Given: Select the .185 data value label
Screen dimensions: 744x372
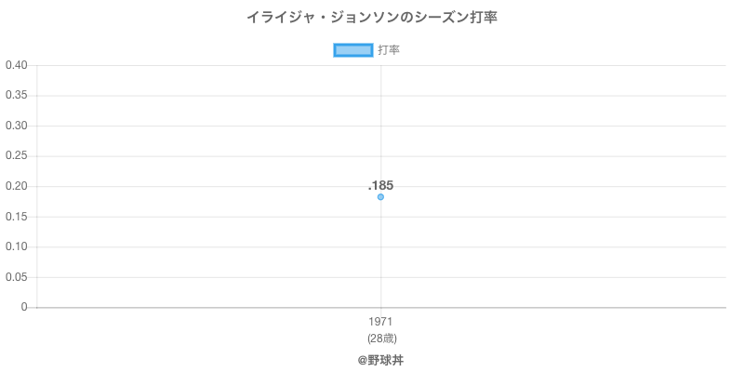Looking at the screenshot, I should click(x=380, y=185).
